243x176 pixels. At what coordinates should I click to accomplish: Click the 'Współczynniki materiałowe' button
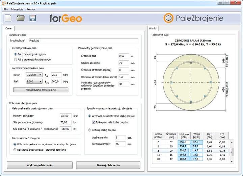[40, 90]
